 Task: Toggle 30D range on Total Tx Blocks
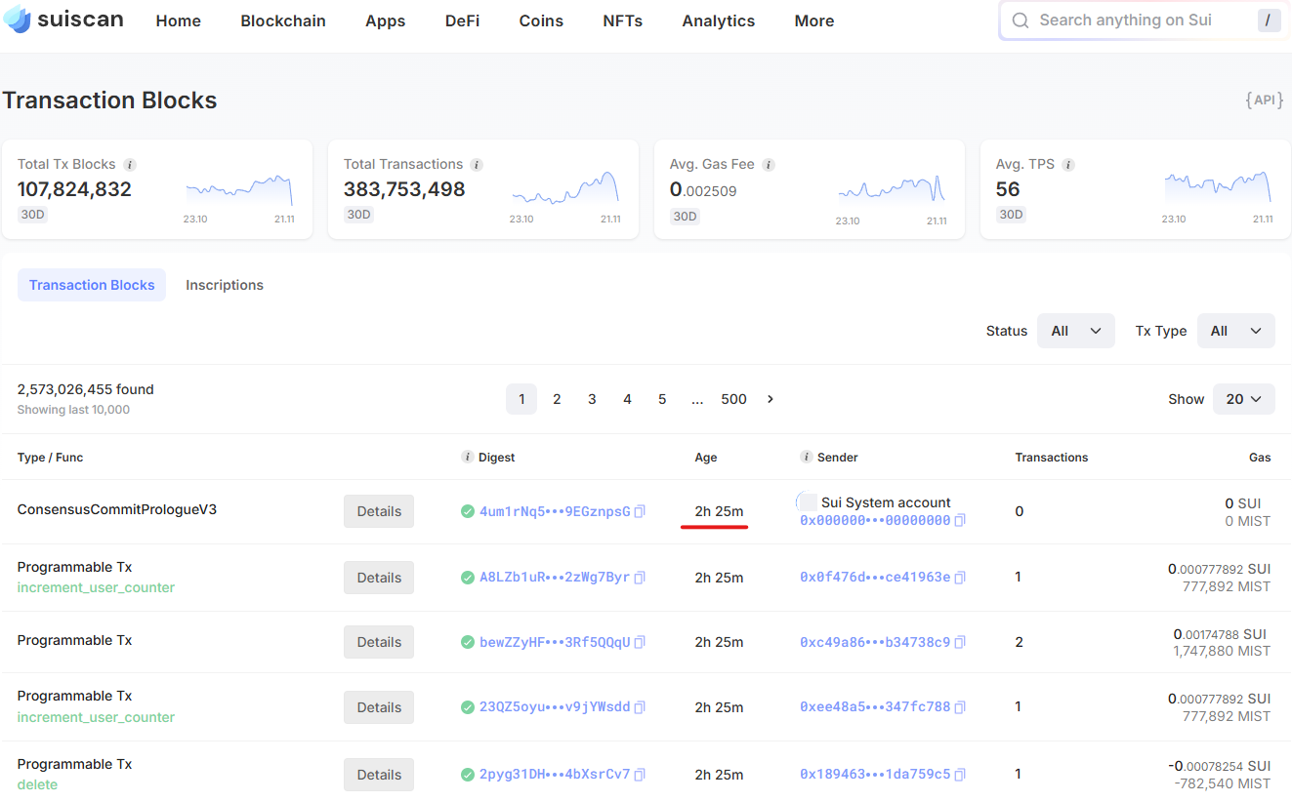(x=32, y=215)
